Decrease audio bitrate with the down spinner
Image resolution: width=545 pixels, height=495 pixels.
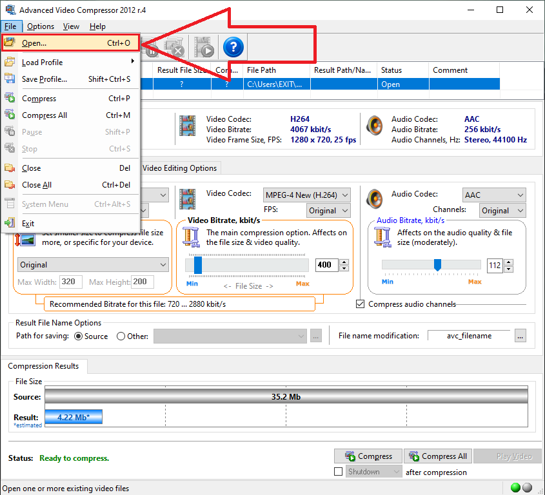coord(508,269)
